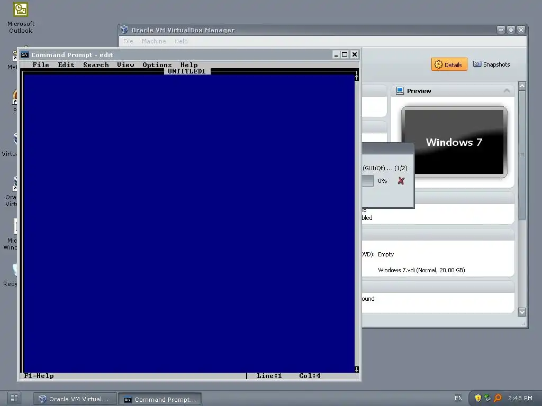Click the 0% progress bar
Screen dimensions: 542x406
368,181
